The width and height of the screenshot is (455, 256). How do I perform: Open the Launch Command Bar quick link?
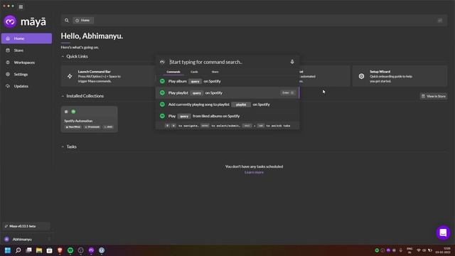pos(108,76)
